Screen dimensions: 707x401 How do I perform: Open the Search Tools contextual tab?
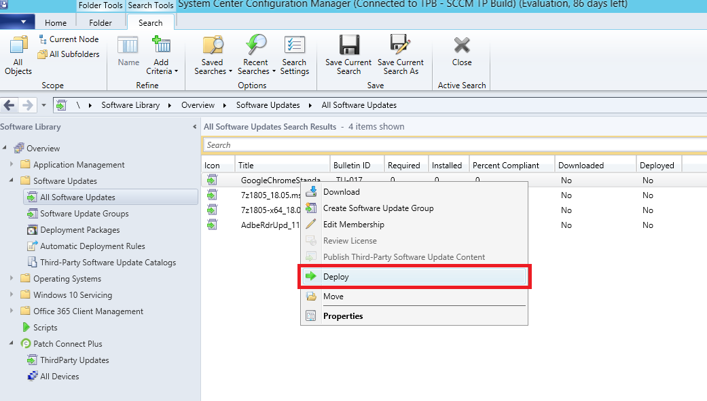click(151, 5)
